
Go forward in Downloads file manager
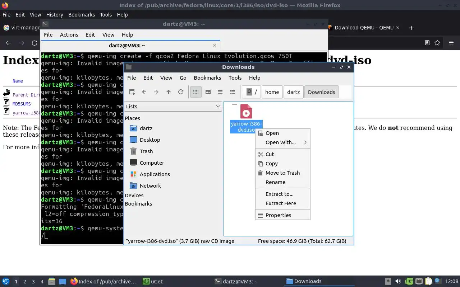156,92
